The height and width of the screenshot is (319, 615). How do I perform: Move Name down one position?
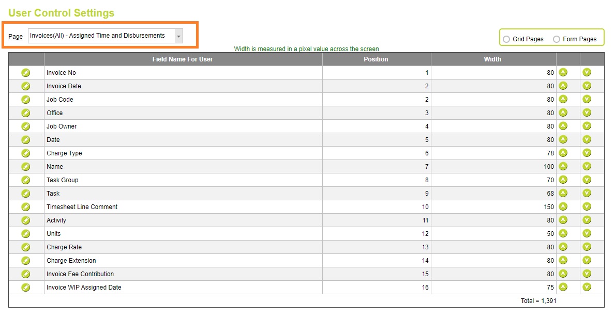[x=587, y=166]
